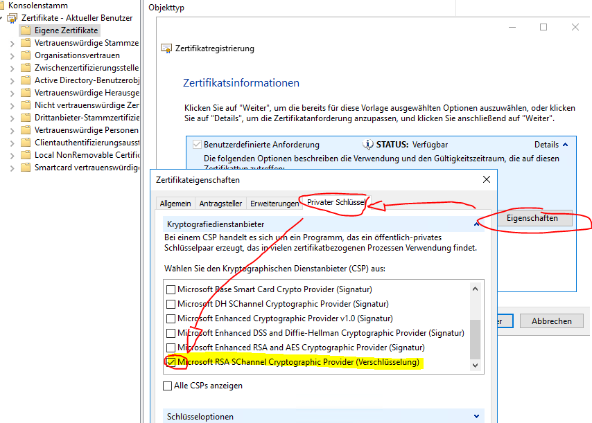The height and width of the screenshot is (423, 592).
Task: Select Vertrauenswürdige Personen tree item
Action: 87,129
